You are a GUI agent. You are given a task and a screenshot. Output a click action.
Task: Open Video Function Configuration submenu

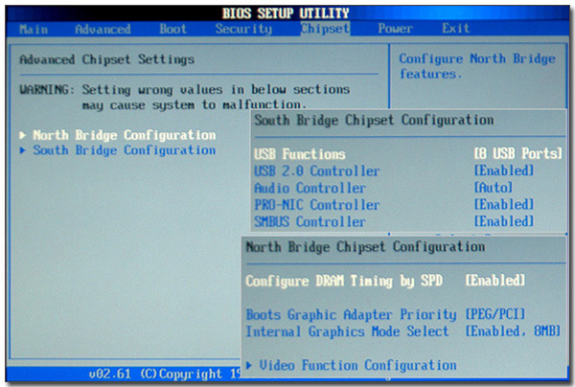click(357, 365)
